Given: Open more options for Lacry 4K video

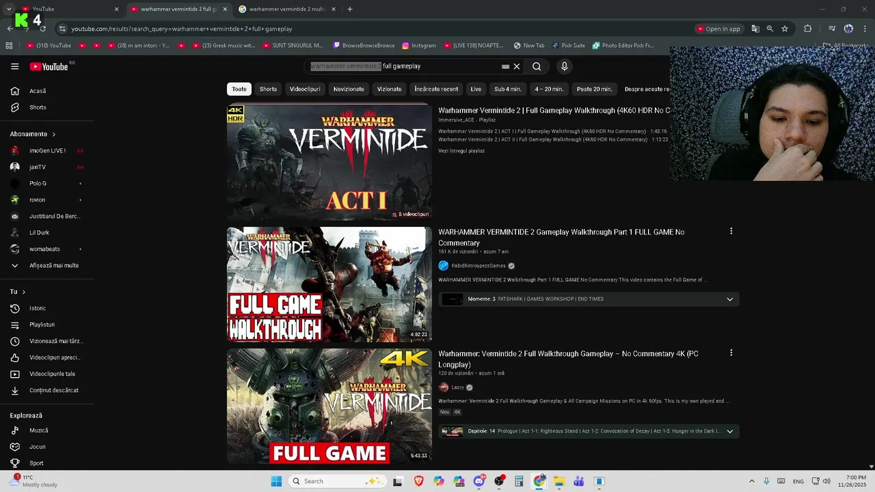Looking at the screenshot, I should coord(731,353).
